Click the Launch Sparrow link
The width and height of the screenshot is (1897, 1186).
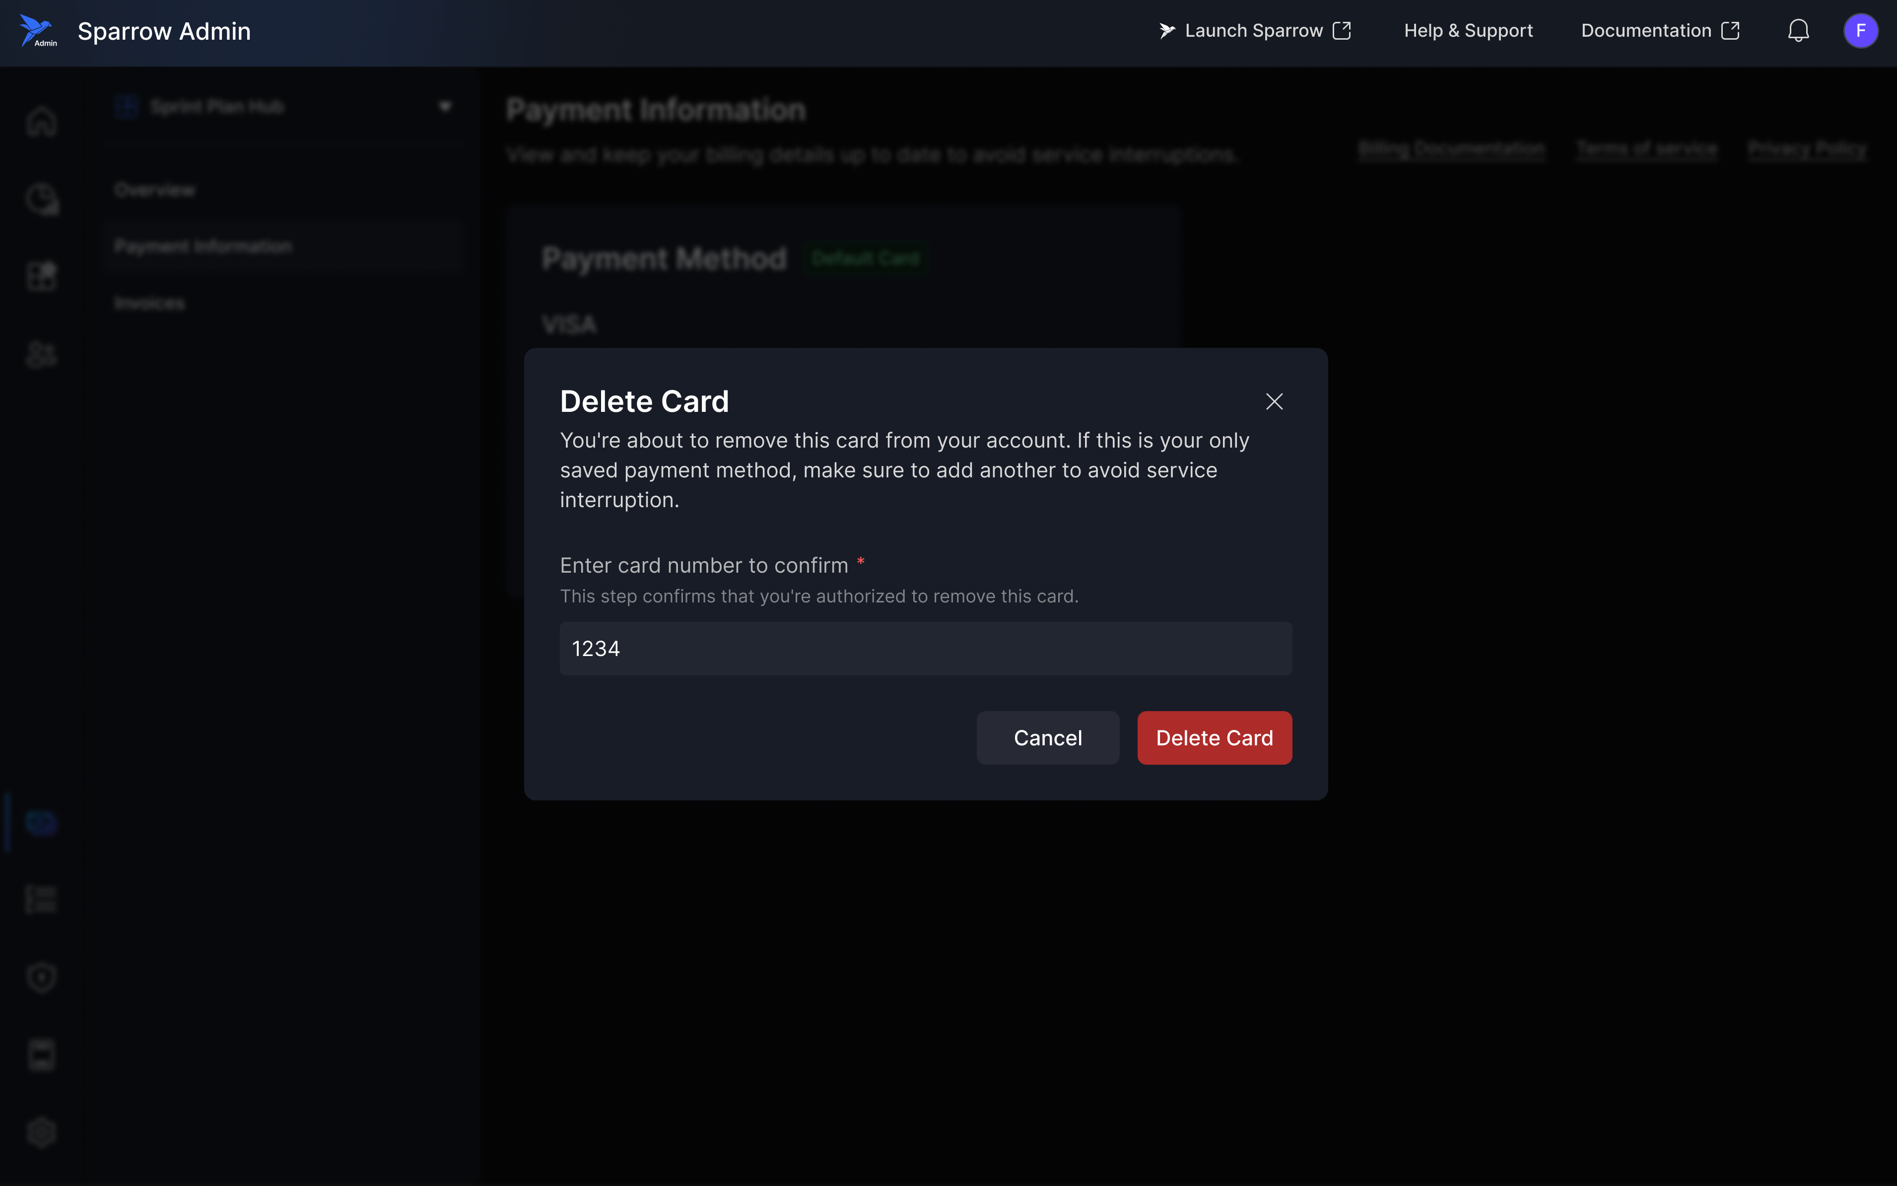[1254, 31]
